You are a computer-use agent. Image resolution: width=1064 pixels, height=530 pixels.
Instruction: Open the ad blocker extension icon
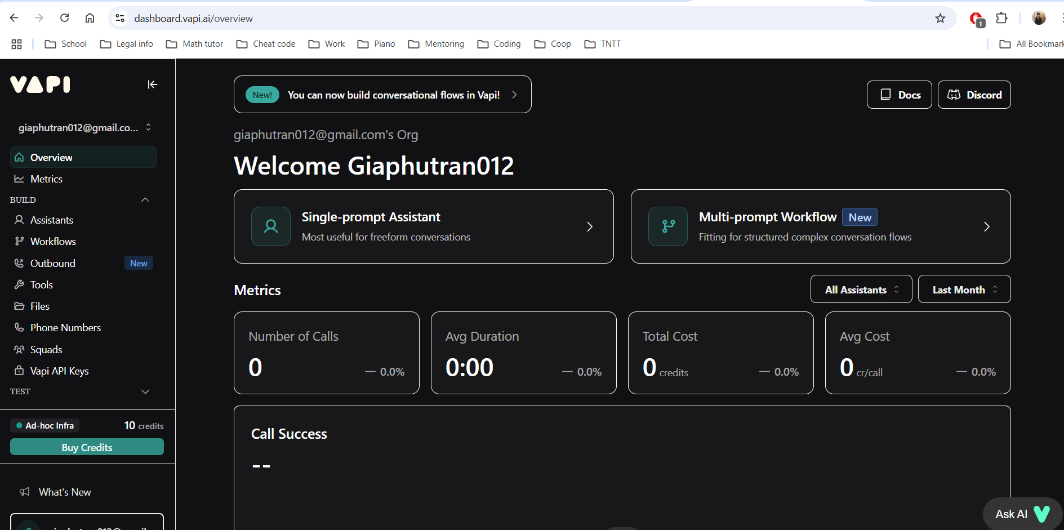pyautogui.click(x=977, y=19)
